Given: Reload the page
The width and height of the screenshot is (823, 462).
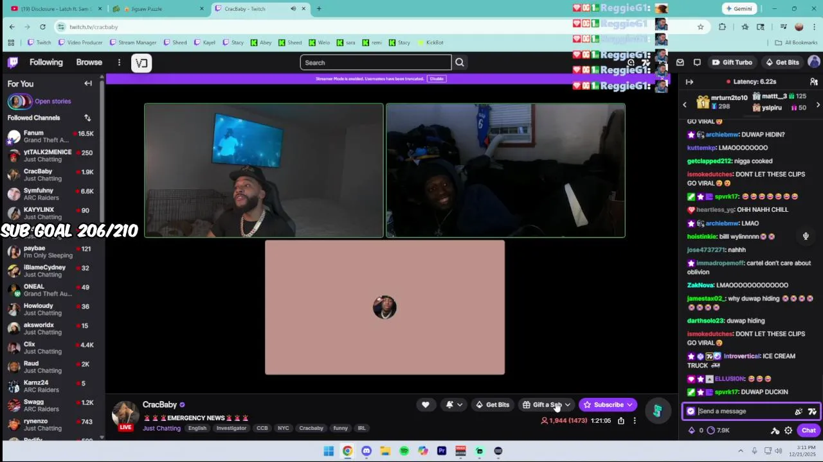Looking at the screenshot, I should [42, 27].
